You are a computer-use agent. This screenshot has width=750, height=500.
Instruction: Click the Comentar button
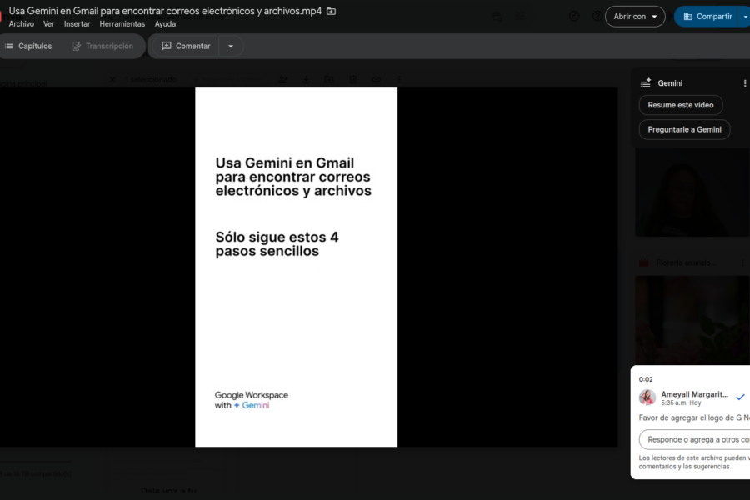[186, 47]
